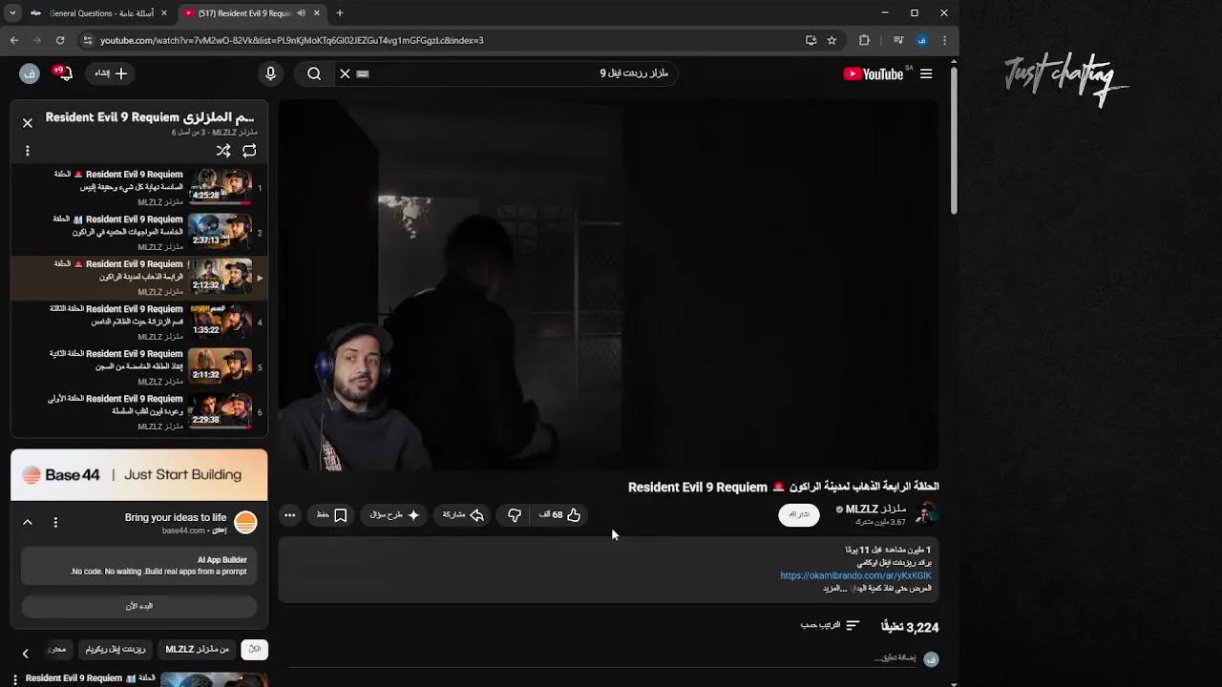The width and height of the screenshot is (1222, 687).
Task: Start voice search with the microphone icon
Action: click(270, 73)
